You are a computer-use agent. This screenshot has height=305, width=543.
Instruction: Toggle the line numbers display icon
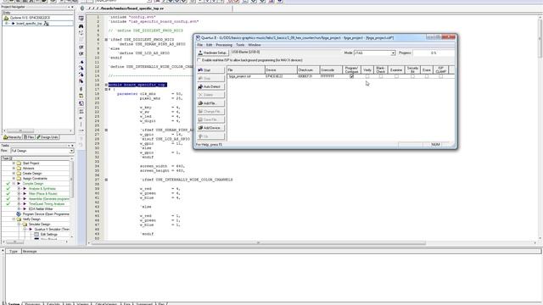tap(81, 111)
